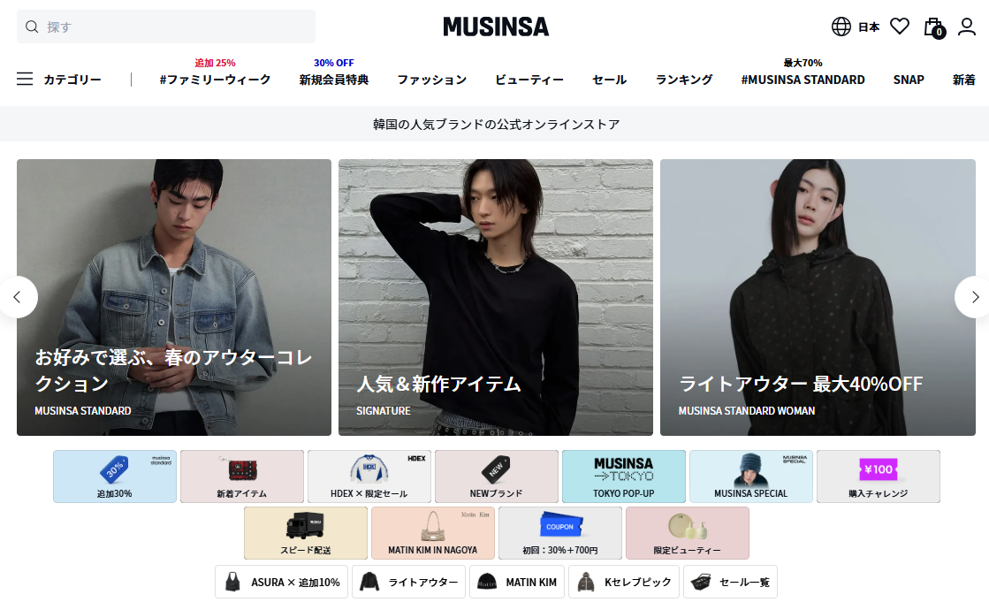This screenshot has height=610, width=989.
Task: Select the セール一覧 chip button
Action: [731, 582]
